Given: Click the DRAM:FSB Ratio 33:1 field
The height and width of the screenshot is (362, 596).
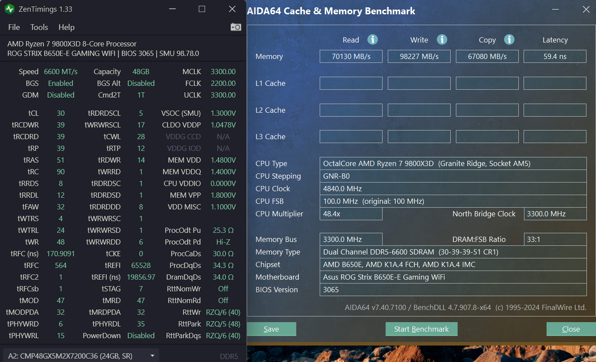Looking at the screenshot, I should 555,239.
